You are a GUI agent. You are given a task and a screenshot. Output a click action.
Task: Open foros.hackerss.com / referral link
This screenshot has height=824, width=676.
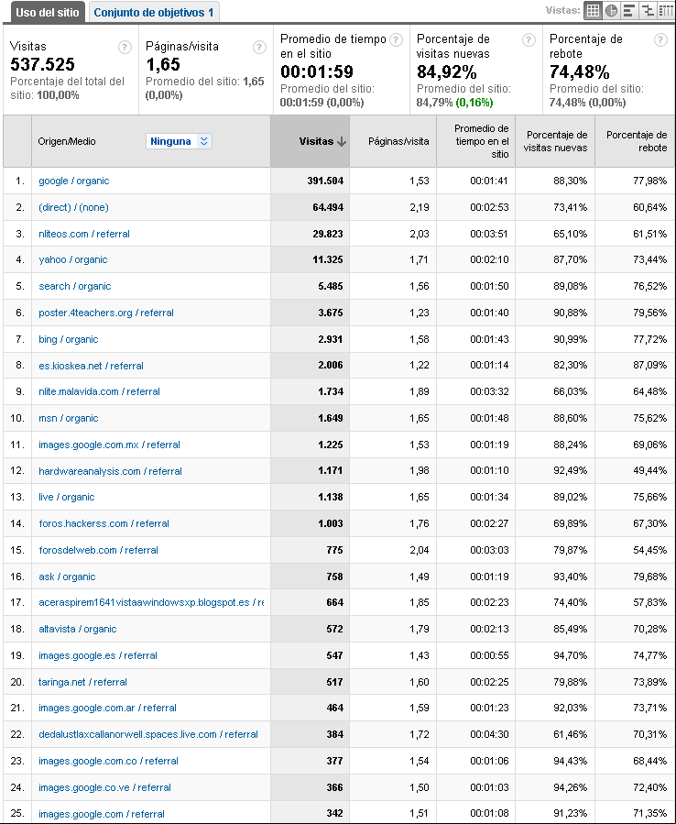tap(104, 523)
